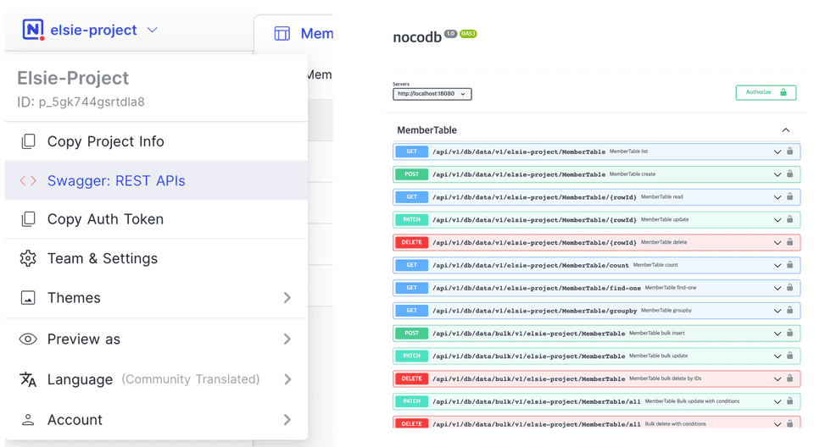Toggle lock on the MemberTable count endpoint

[x=789, y=265]
